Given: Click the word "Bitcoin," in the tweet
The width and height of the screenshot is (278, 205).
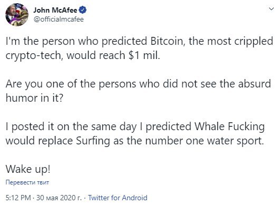Looking at the screenshot, I should pos(168,41).
